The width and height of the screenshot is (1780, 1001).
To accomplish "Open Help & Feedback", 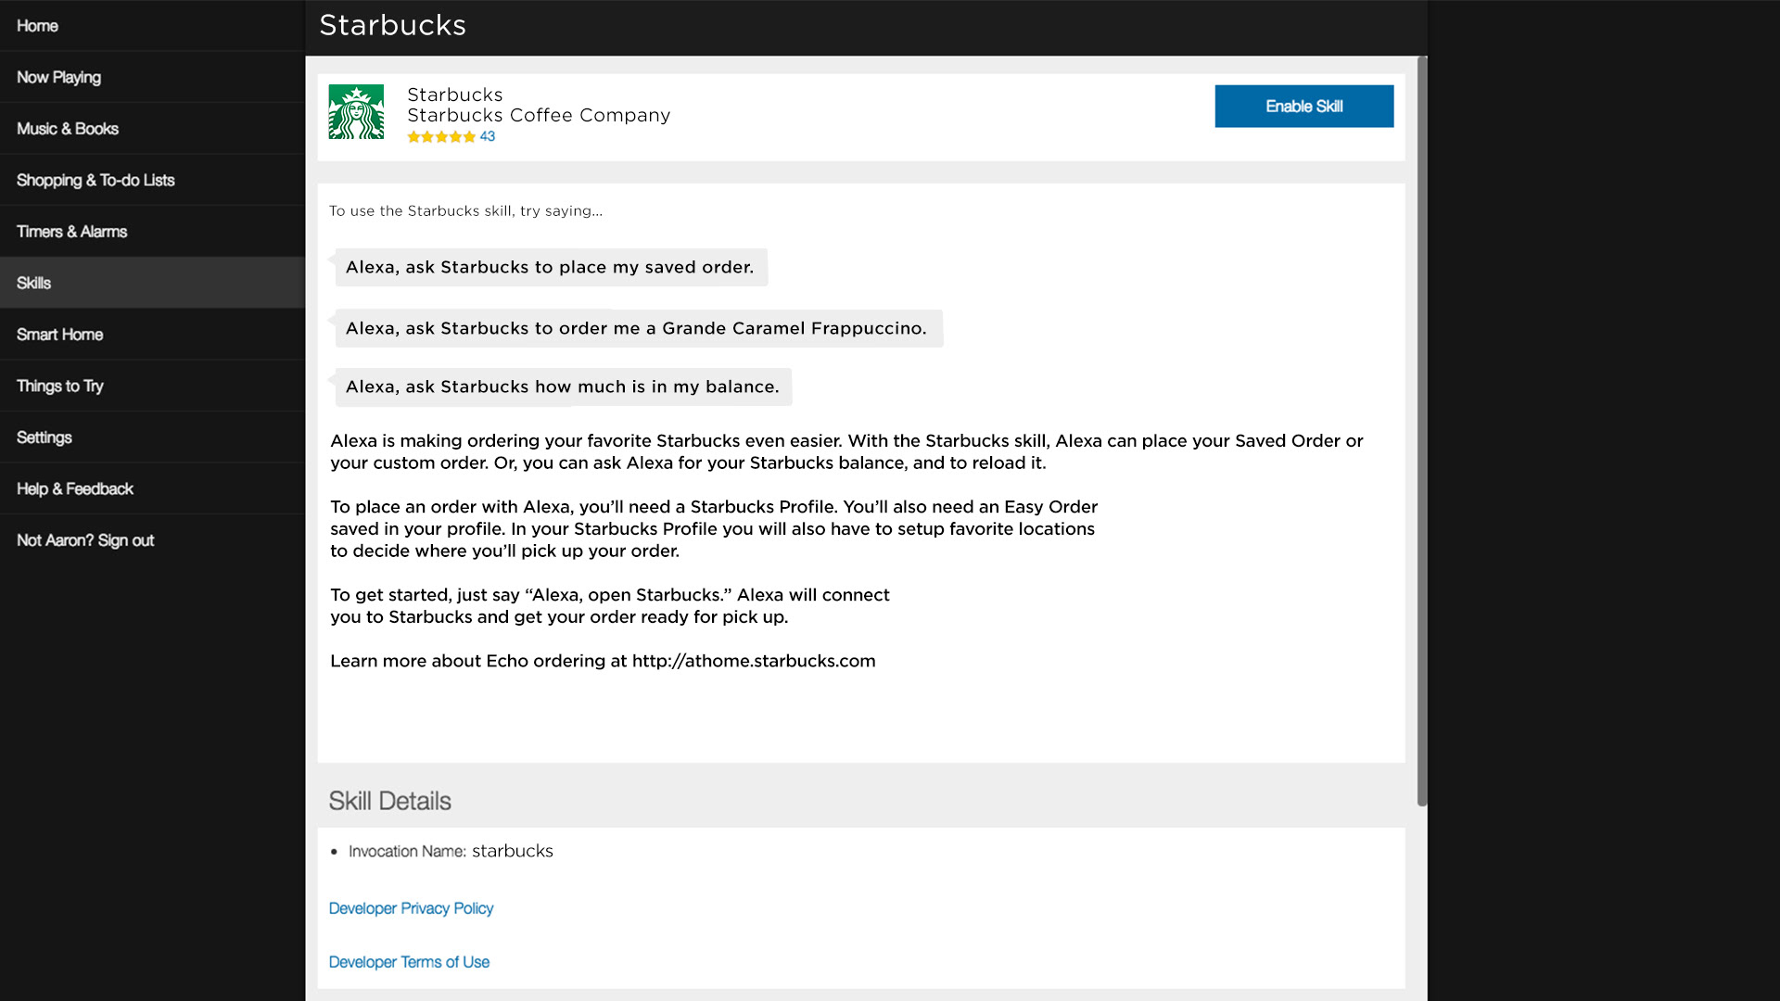I will [152, 488].
